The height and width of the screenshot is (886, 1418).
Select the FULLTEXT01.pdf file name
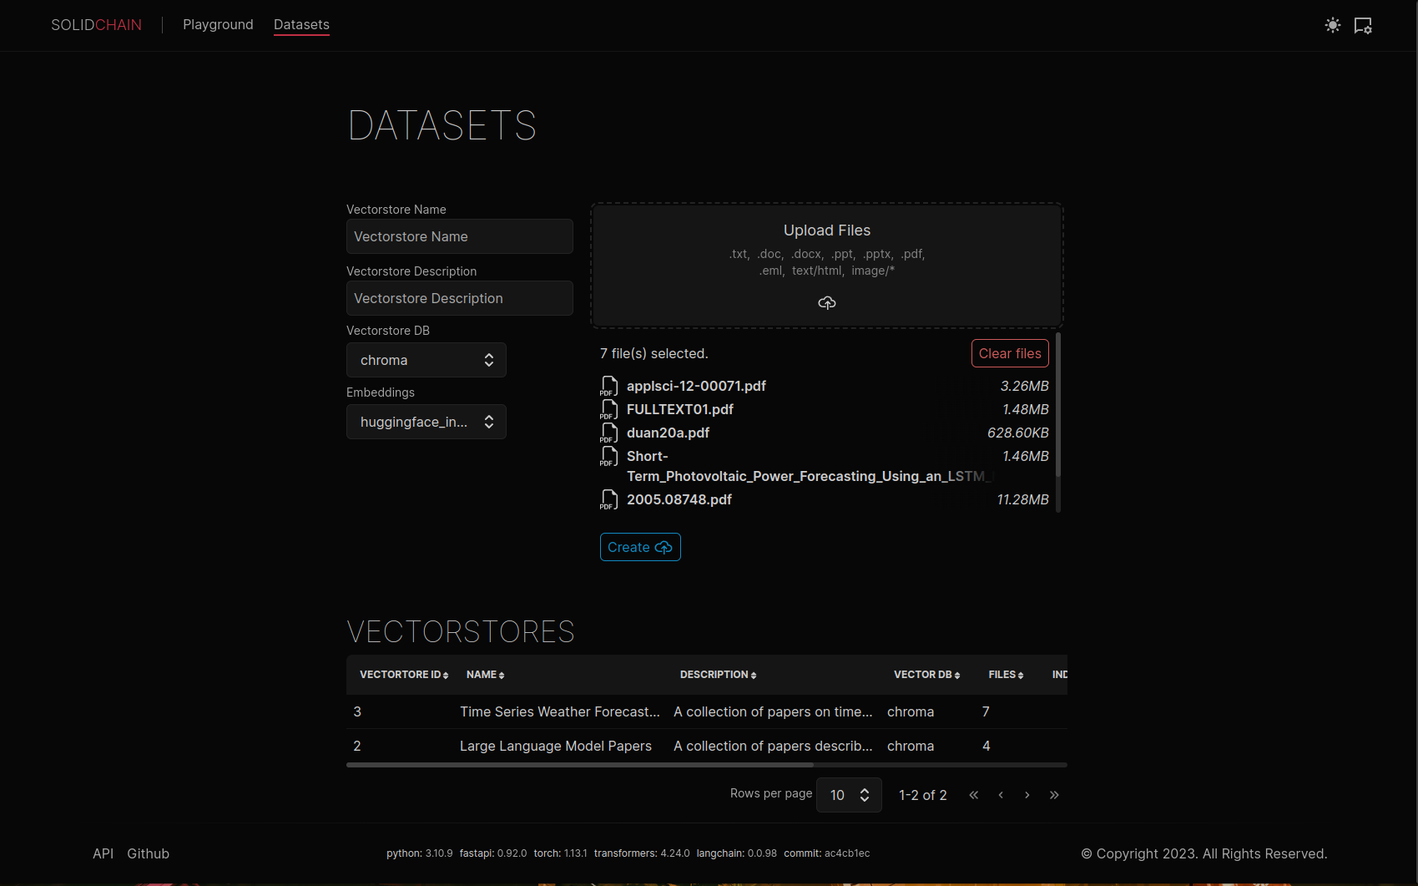[680, 409]
